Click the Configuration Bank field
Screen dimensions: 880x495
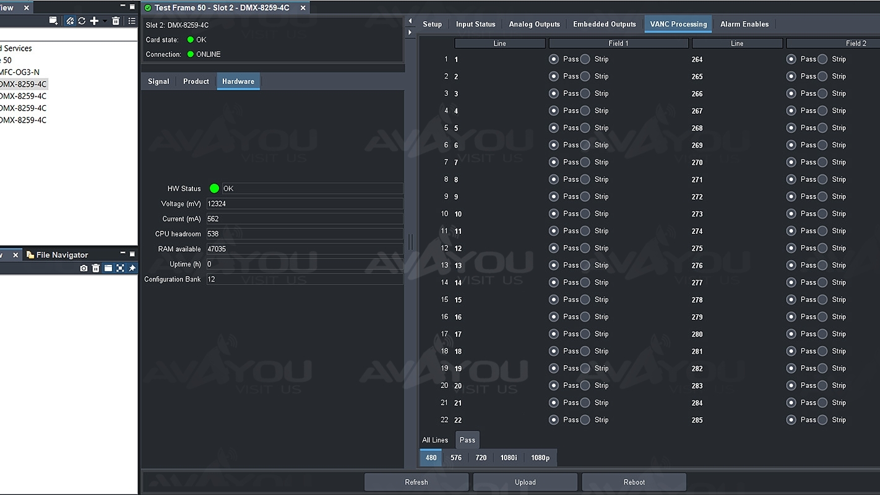pyautogui.click(x=304, y=279)
